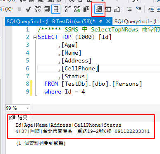160x154 pixels.
Task: Click the [Id] column on line 2
Action: click(105, 37)
